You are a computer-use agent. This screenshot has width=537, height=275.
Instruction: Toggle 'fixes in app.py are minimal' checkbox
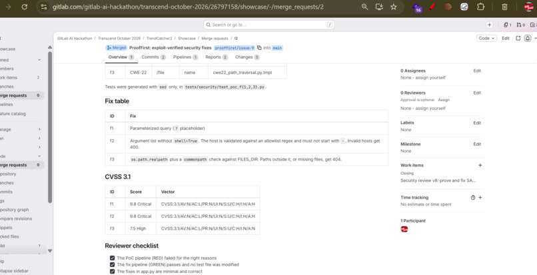pos(112,272)
